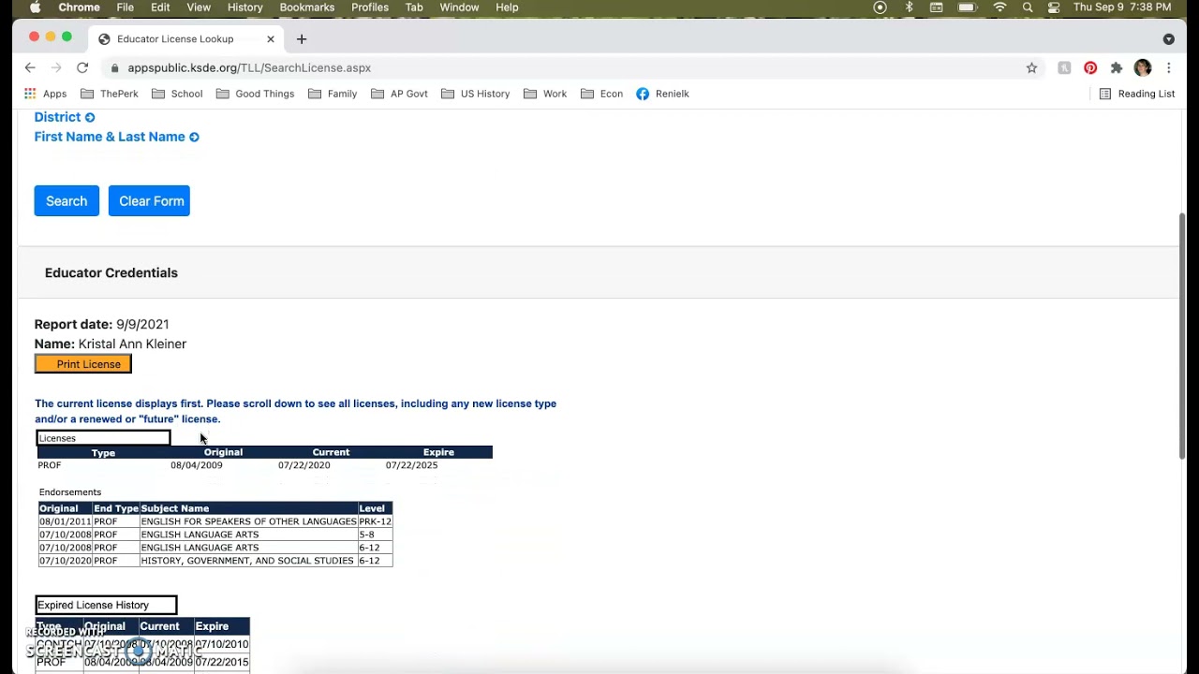
Task: Click the 08/04/2009 original license date
Action: [x=197, y=465]
